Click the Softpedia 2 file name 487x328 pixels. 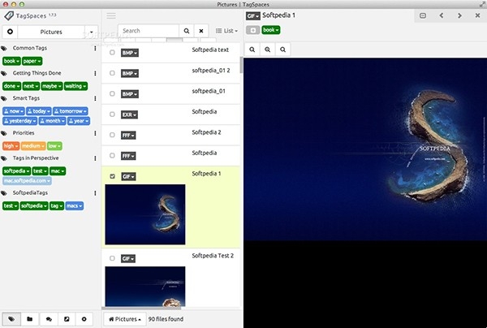click(206, 132)
